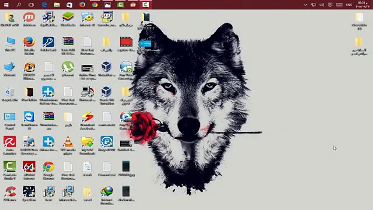Open the volume speaker tray icon
The width and height of the screenshot is (373, 210).
[322, 5]
